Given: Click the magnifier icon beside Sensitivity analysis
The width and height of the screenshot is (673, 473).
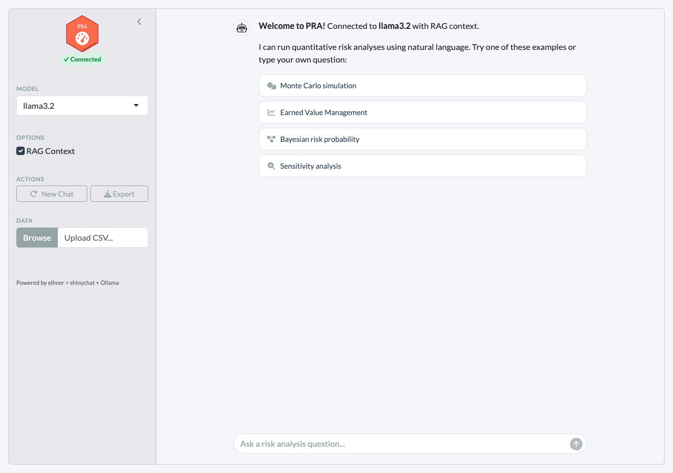Looking at the screenshot, I should pyautogui.click(x=271, y=166).
